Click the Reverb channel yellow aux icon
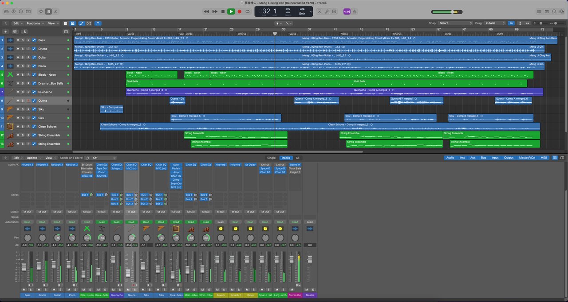This screenshot has width=568, height=302. (221, 229)
